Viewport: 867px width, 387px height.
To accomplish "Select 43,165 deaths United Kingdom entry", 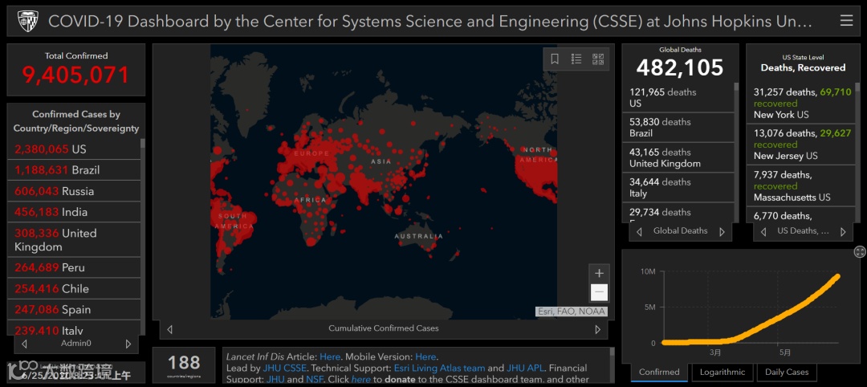I will (x=678, y=157).
